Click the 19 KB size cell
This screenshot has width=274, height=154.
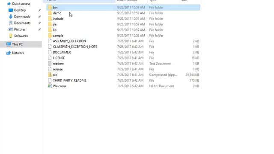195,58
